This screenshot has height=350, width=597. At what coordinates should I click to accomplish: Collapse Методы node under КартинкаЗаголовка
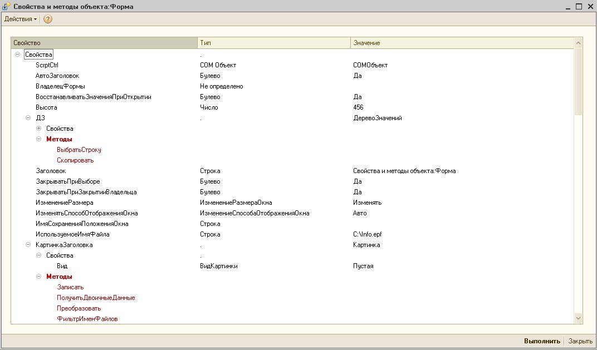point(39,277)
